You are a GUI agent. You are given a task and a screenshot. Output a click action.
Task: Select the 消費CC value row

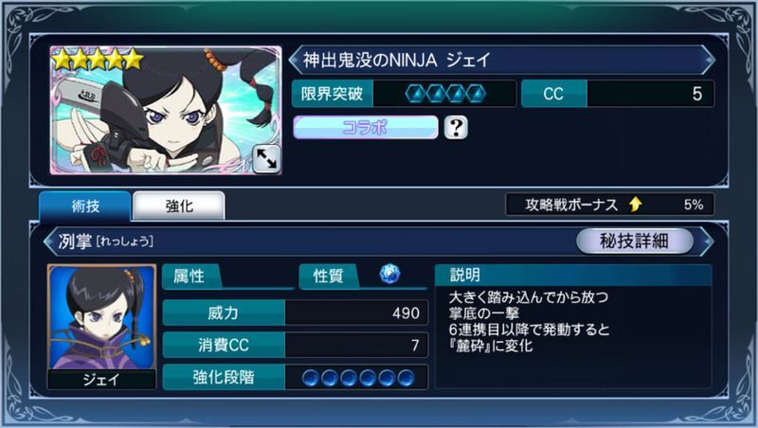point(296,345)
